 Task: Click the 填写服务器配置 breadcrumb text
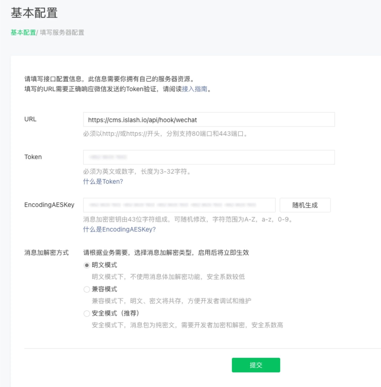[62, 32]
